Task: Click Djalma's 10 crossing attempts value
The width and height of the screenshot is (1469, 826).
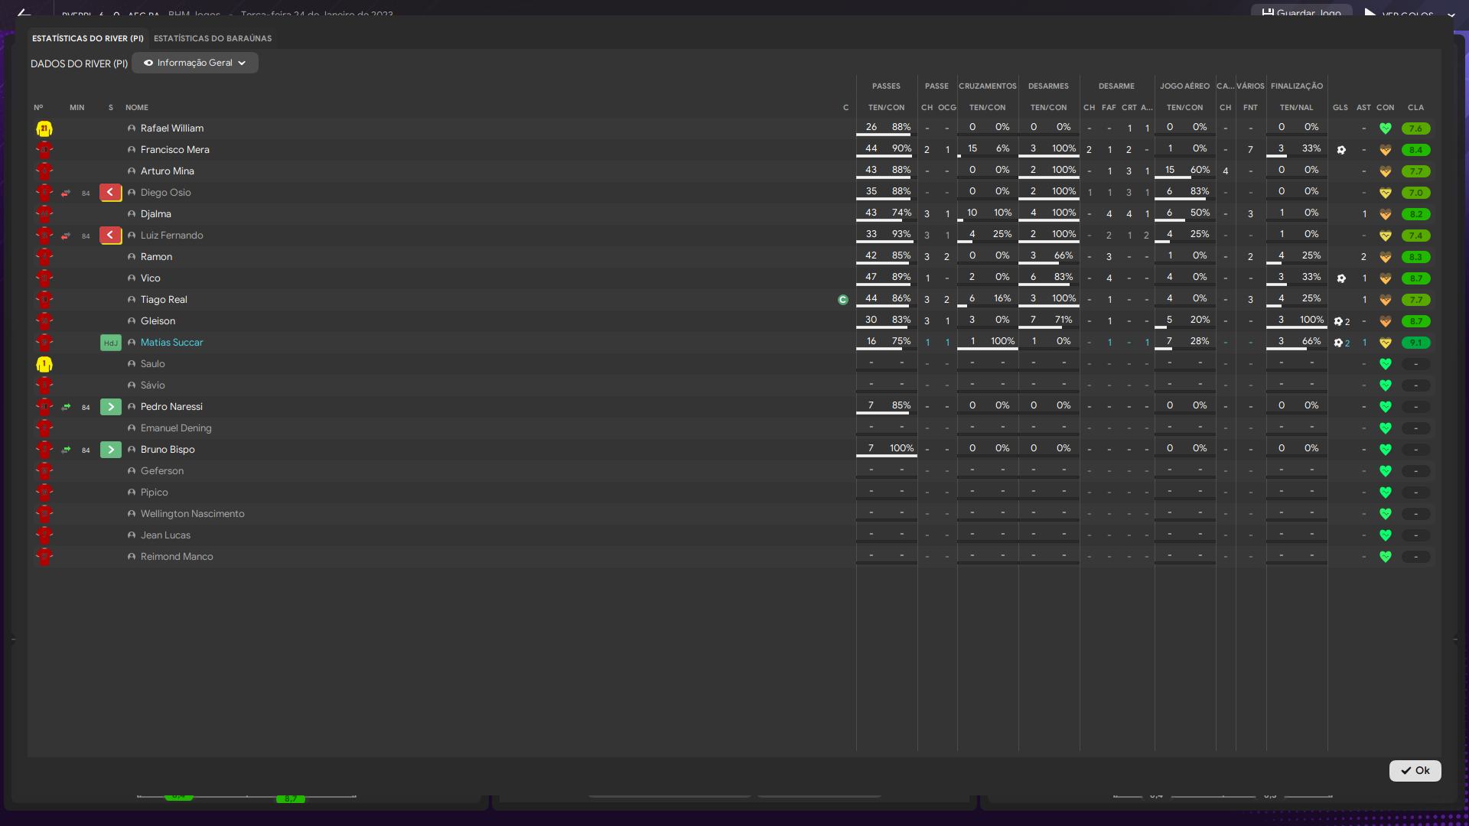Action: click(972, 213)
